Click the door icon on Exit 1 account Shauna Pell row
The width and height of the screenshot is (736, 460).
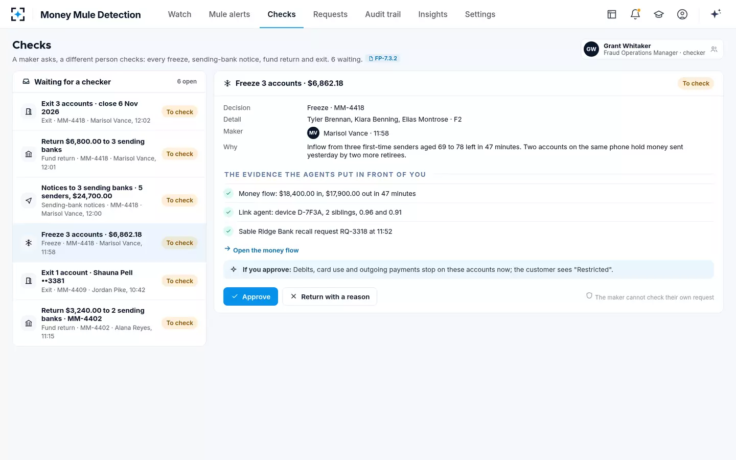pos(29,281)
